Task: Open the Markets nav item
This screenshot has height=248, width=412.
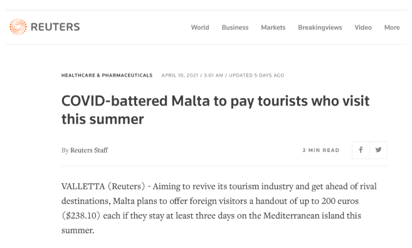Action: 273,28
